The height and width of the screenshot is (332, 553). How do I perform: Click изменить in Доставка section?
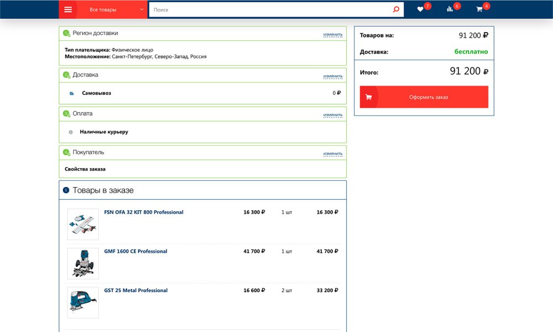pyautogui.click(x=333, y=76)
